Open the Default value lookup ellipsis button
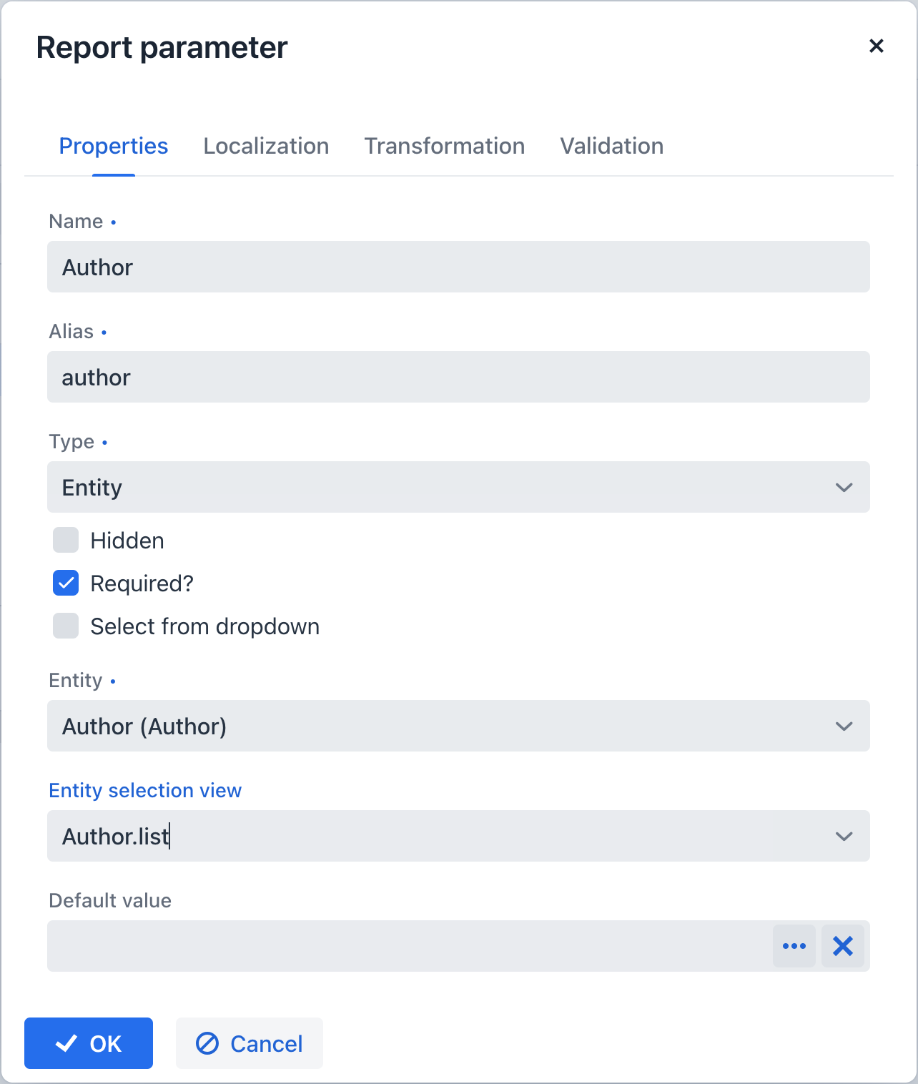918x1084 pixels. pyautogui.click(x=794, y=946)
